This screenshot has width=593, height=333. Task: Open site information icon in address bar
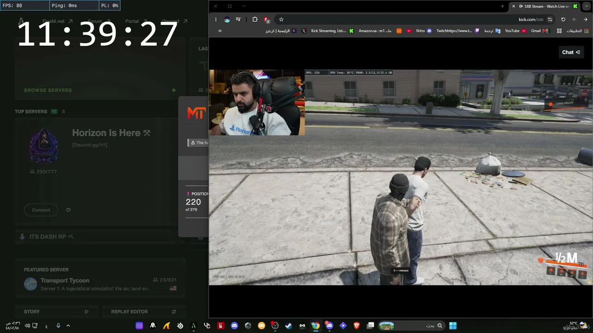[x=550, y=19]
